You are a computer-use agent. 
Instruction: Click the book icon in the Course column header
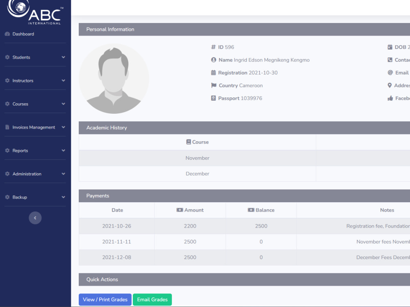[188, 142]
